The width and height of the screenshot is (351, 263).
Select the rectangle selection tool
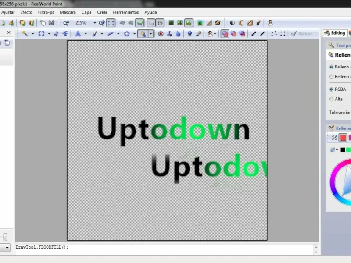click(x=41, y=34)
